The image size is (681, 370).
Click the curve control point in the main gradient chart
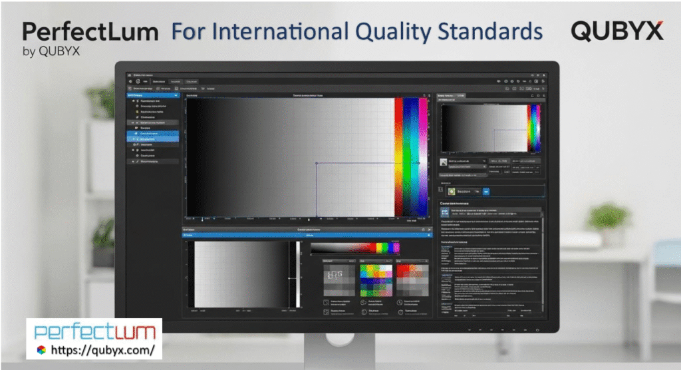coord(317,163)
